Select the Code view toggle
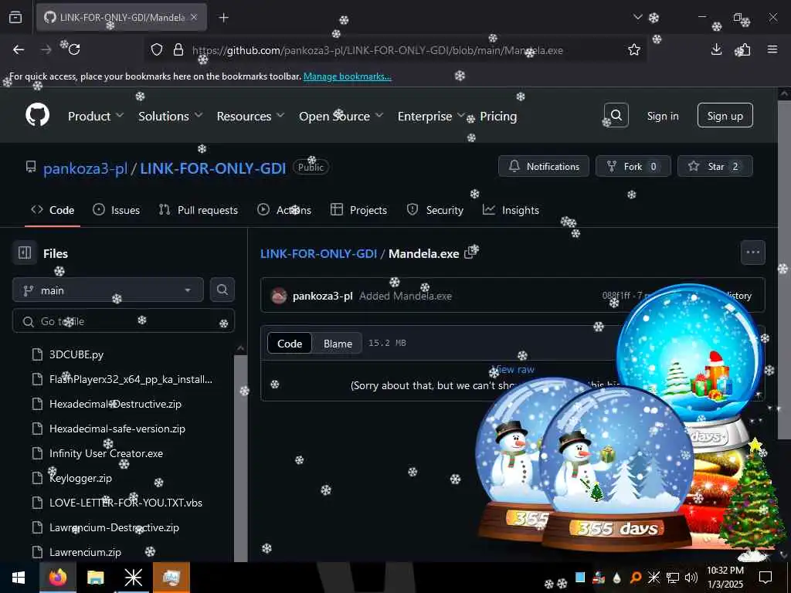The image size is (791, 593). coord(290,344)
